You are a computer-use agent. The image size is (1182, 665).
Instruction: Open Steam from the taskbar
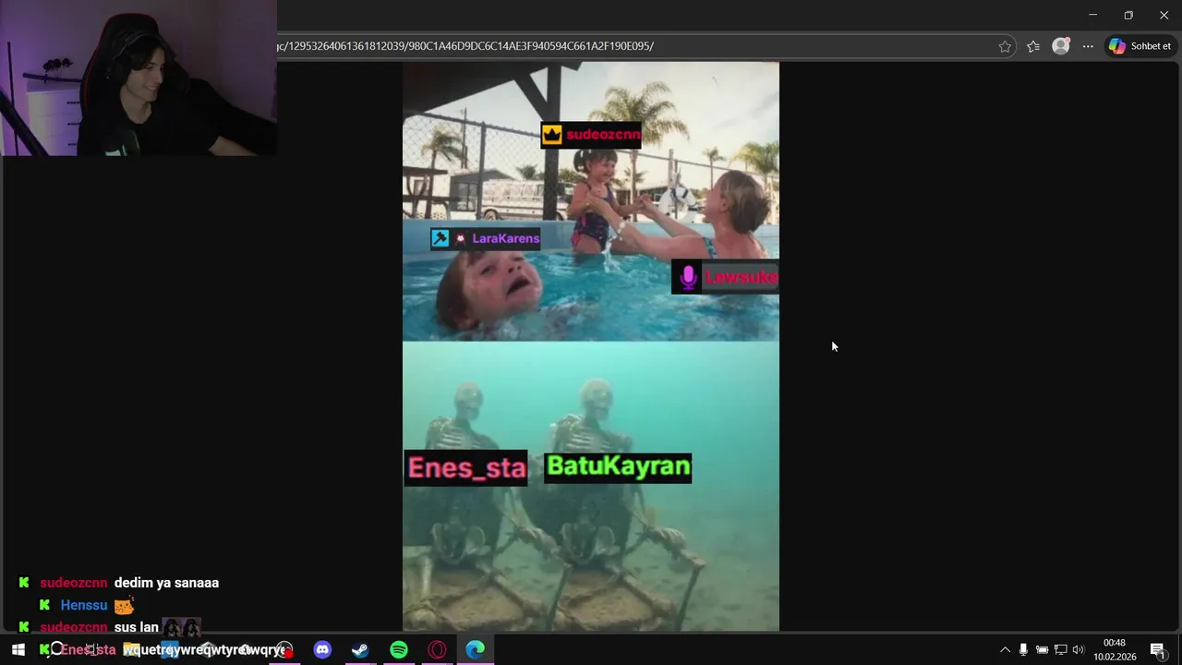tap(360, 650)
